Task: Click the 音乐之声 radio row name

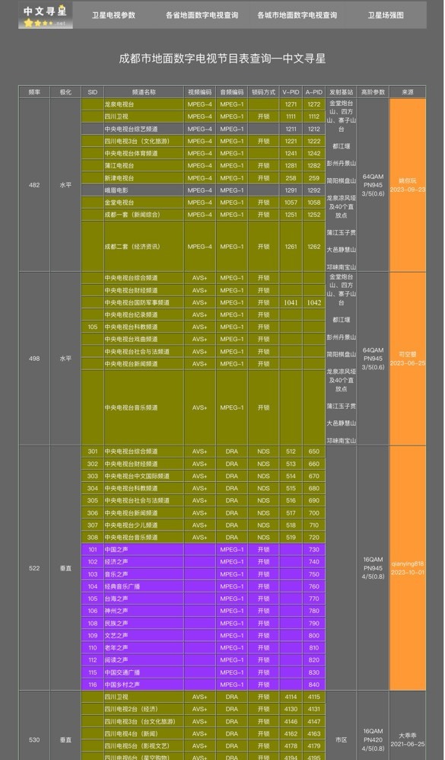Action: coord(116,574)
